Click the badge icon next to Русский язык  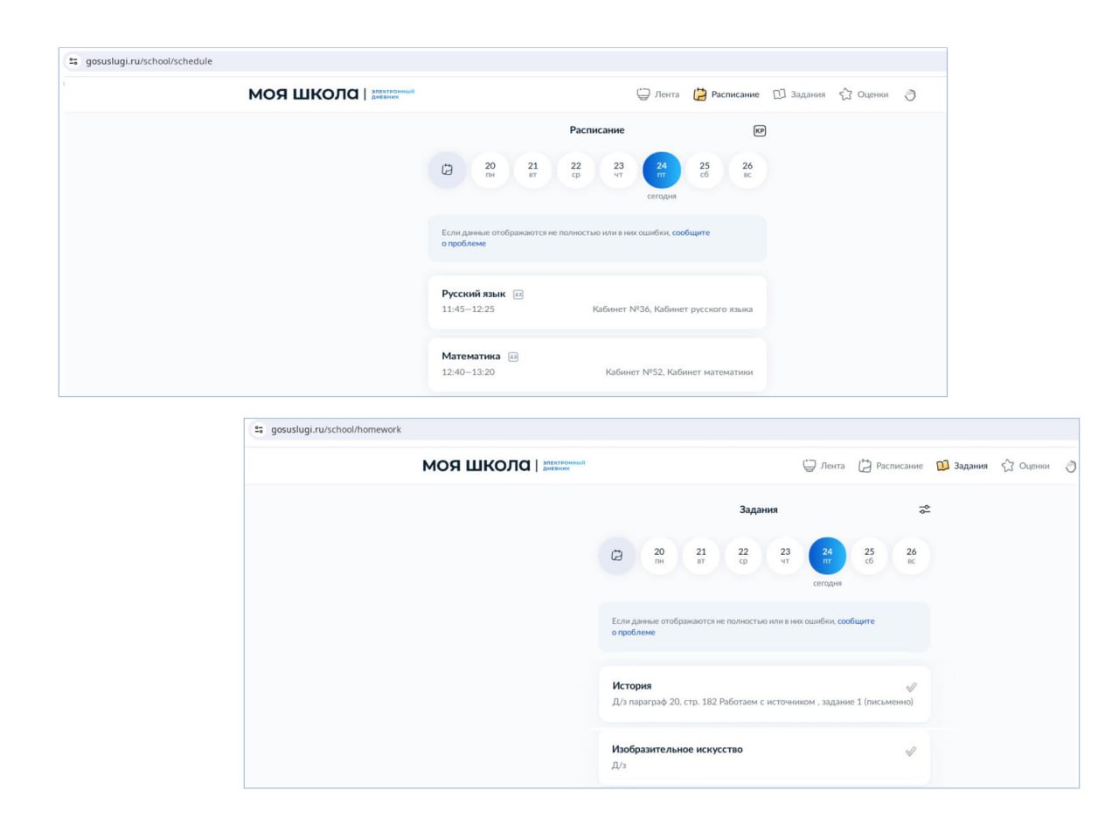(518, 295)
